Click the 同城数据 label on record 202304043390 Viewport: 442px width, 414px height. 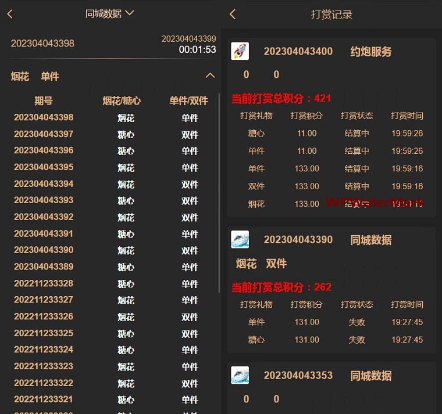(x=370, y=240)
